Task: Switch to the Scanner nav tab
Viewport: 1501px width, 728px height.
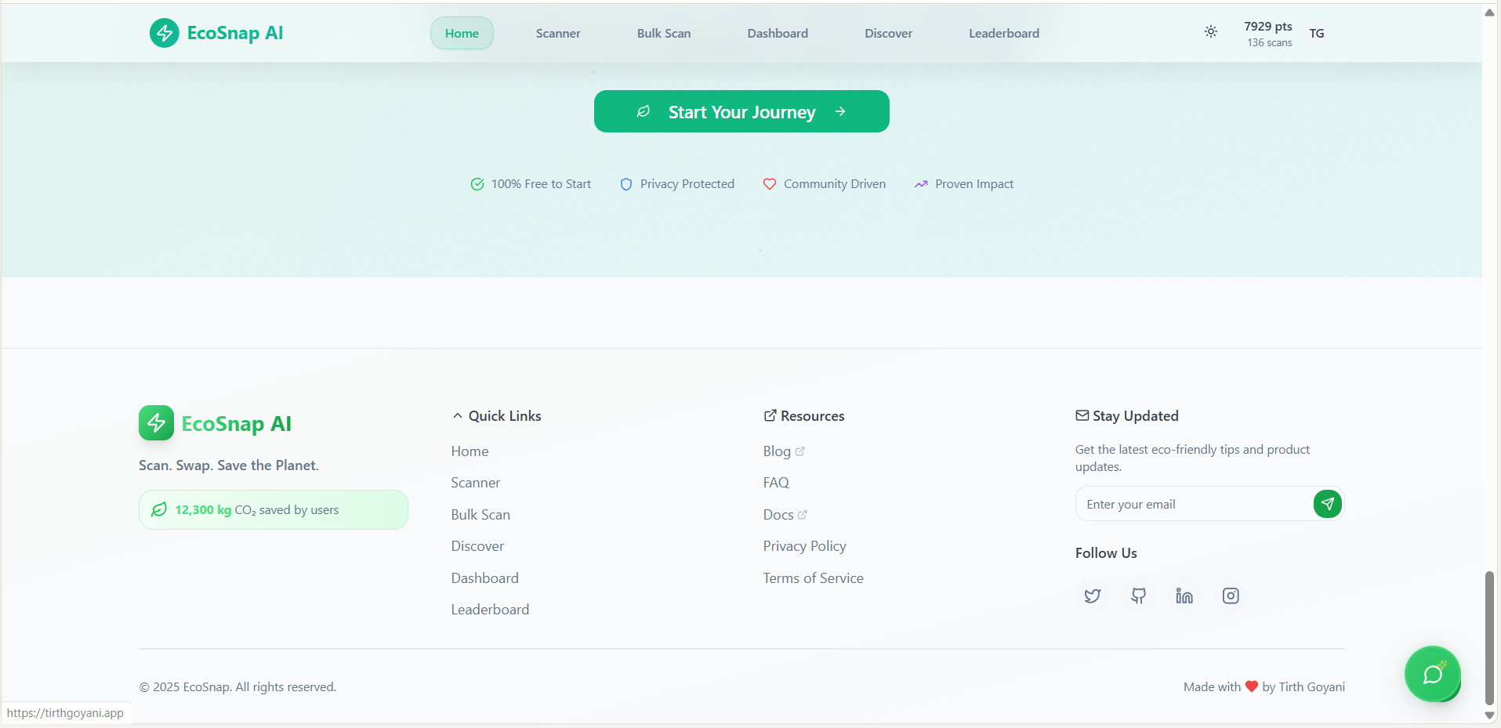Action: 558,34
